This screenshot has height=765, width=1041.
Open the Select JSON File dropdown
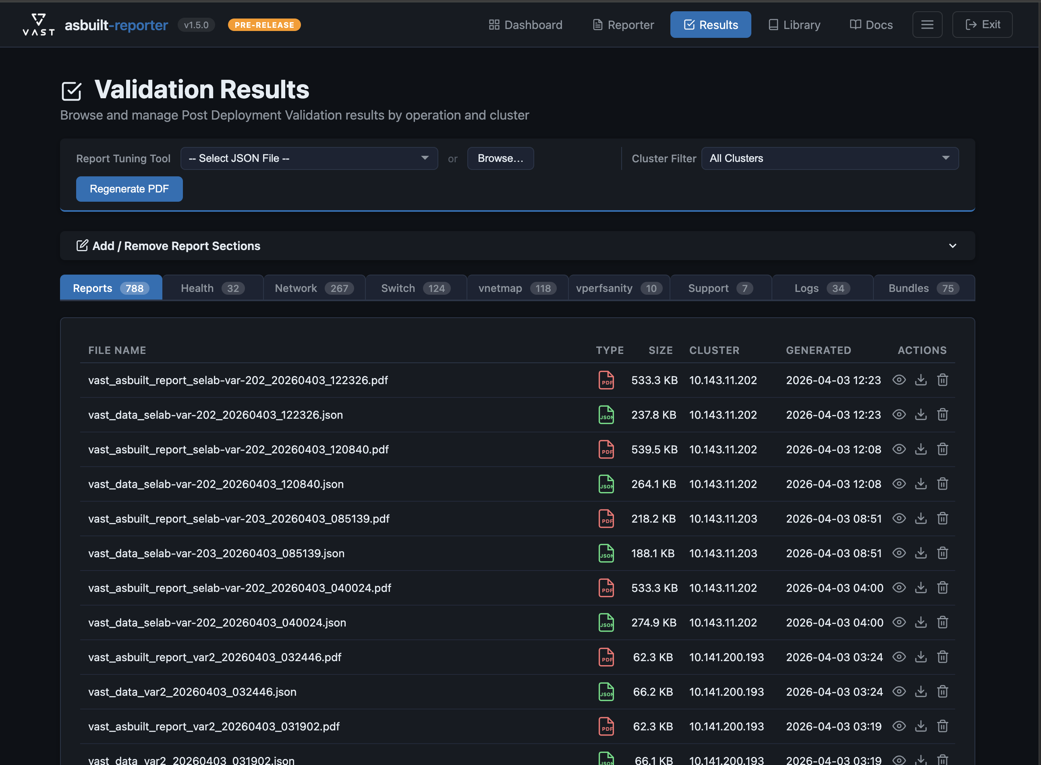pos(309,158)
